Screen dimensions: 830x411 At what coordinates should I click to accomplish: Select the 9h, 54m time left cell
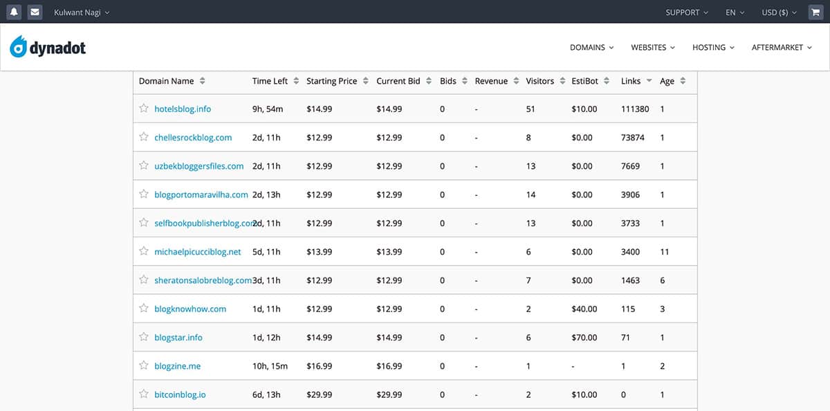coord(268,109)
